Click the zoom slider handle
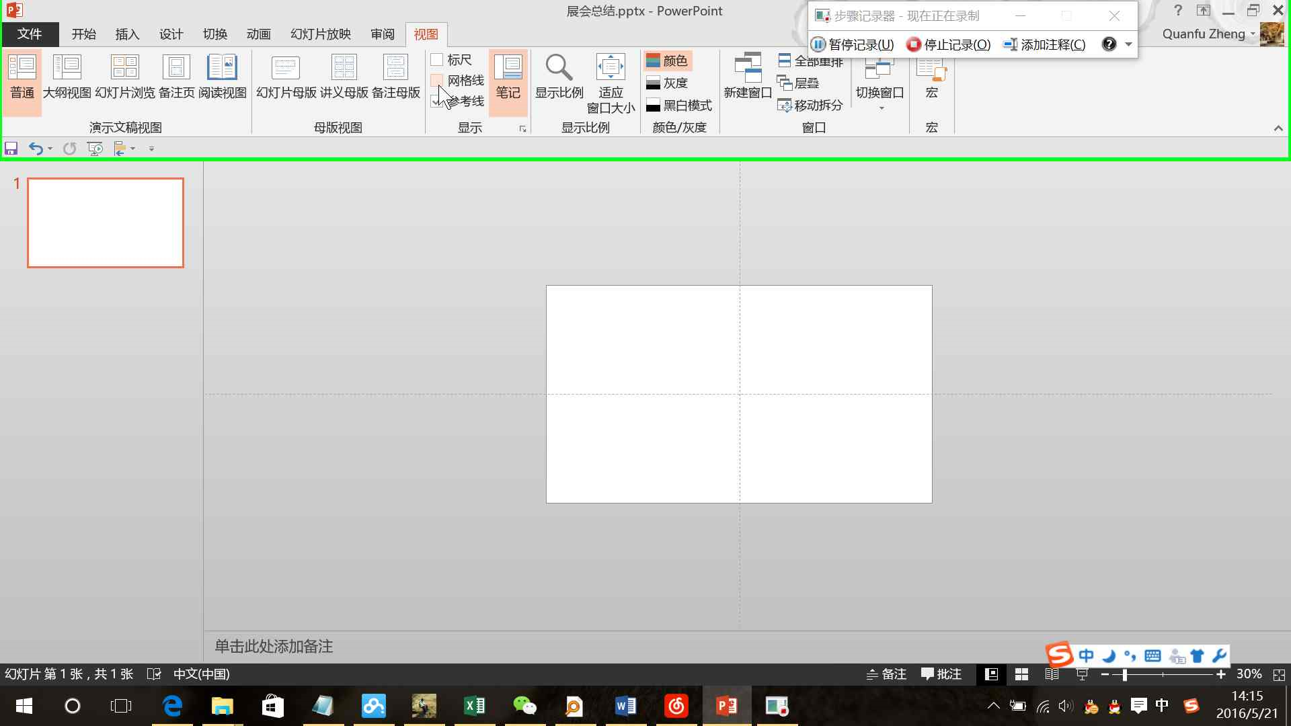This screenshot has width=1291, height=726. (x=1124, y=674)
